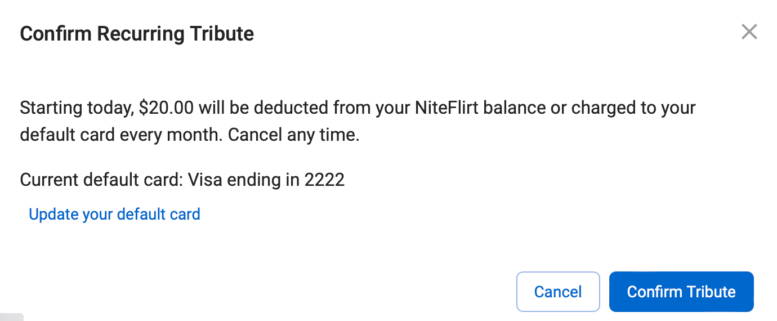Dismiss the dialog using the gray X
The height and width of the screenshot is (321, 777).
(749, 32)
